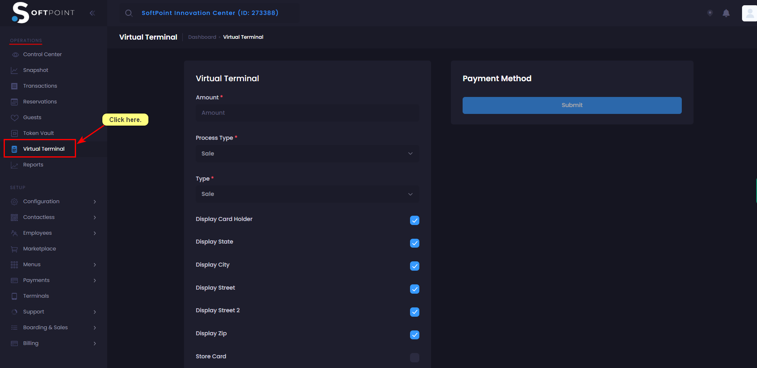The width and height of the screenshot is (757, 368).
Task: Click the Submit button
Action: [572, 105]
